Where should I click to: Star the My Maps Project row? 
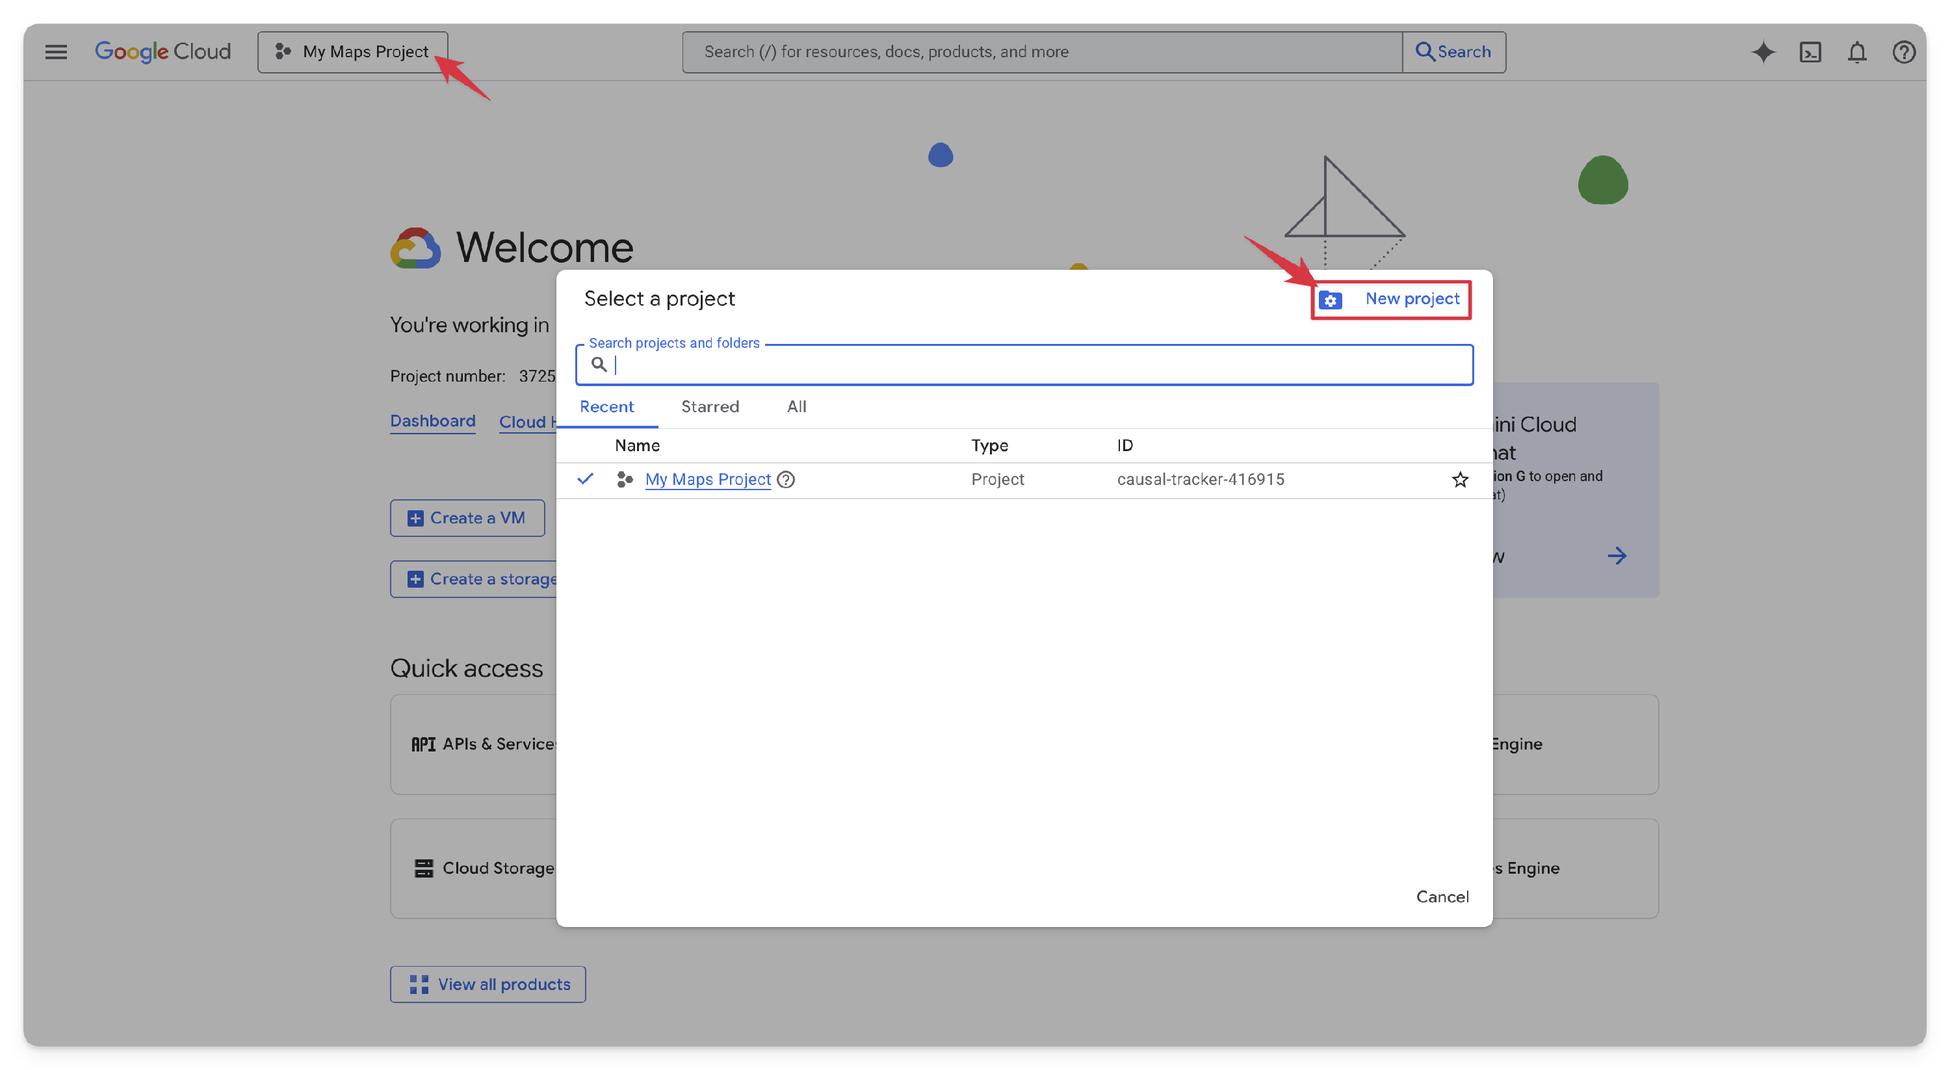[1459, 479]
